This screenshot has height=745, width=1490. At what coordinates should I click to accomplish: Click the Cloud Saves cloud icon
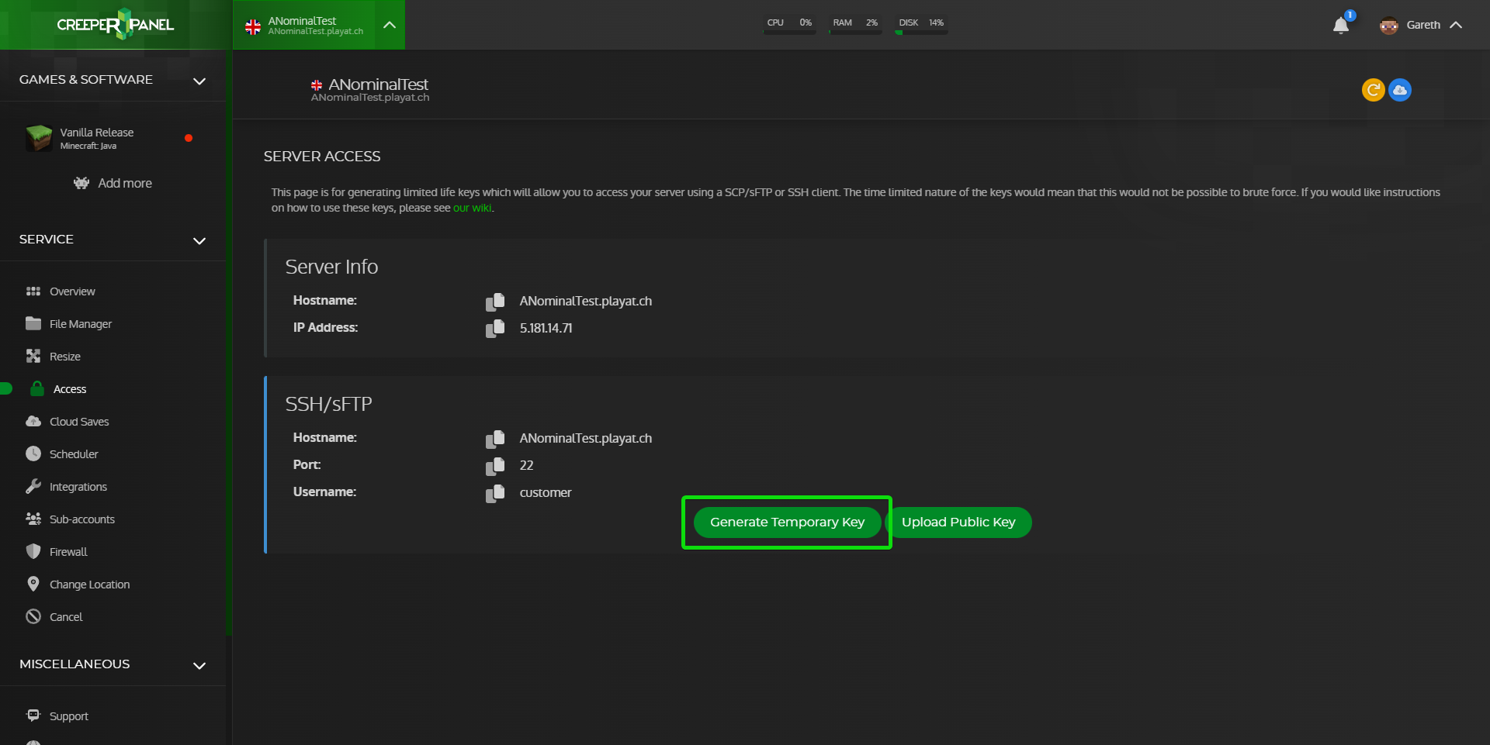pos(33,421)
